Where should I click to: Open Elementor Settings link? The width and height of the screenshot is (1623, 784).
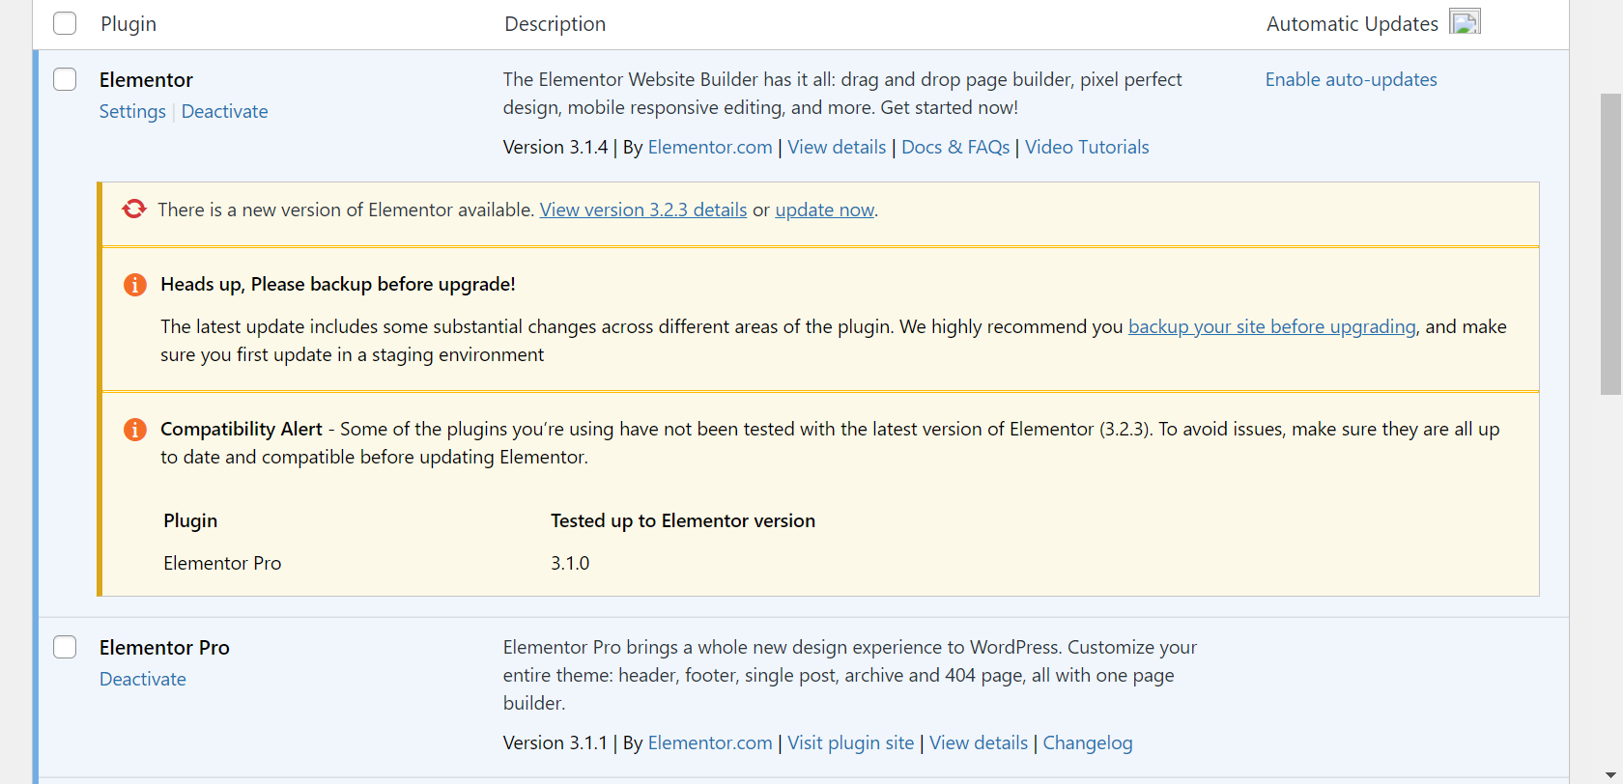tap(132, 111)
